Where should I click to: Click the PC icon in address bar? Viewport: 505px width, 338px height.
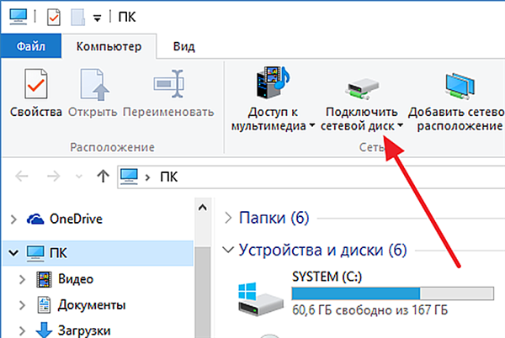(129, 177)
